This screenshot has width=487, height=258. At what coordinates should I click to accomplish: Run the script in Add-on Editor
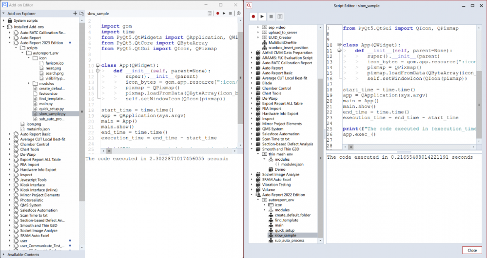(224, 13)
